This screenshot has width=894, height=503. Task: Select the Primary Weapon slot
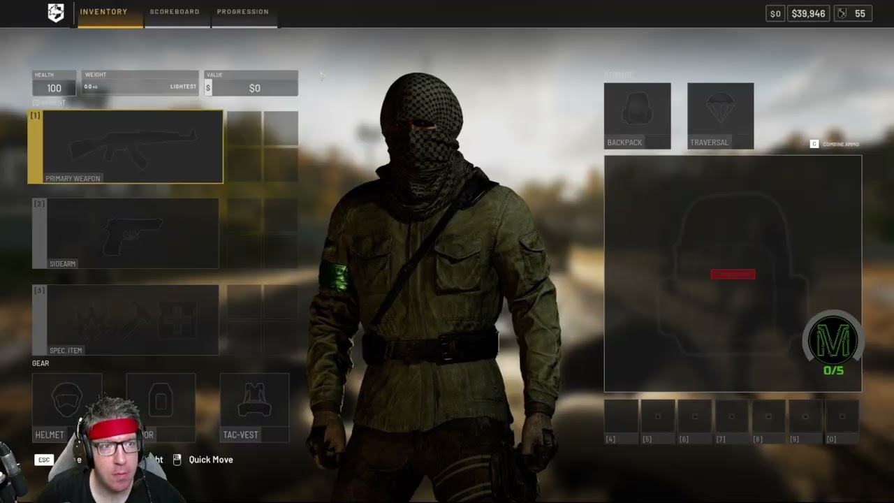[126, 147]
